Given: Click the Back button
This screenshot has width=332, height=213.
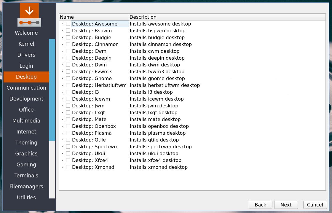Looking at the screenshot, I should point(260,205).
